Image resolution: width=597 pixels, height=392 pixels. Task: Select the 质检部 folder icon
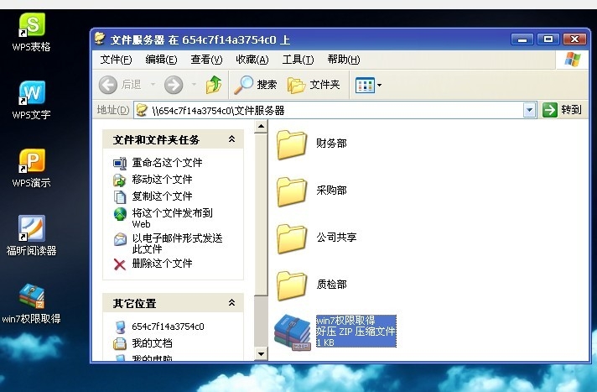292,285
